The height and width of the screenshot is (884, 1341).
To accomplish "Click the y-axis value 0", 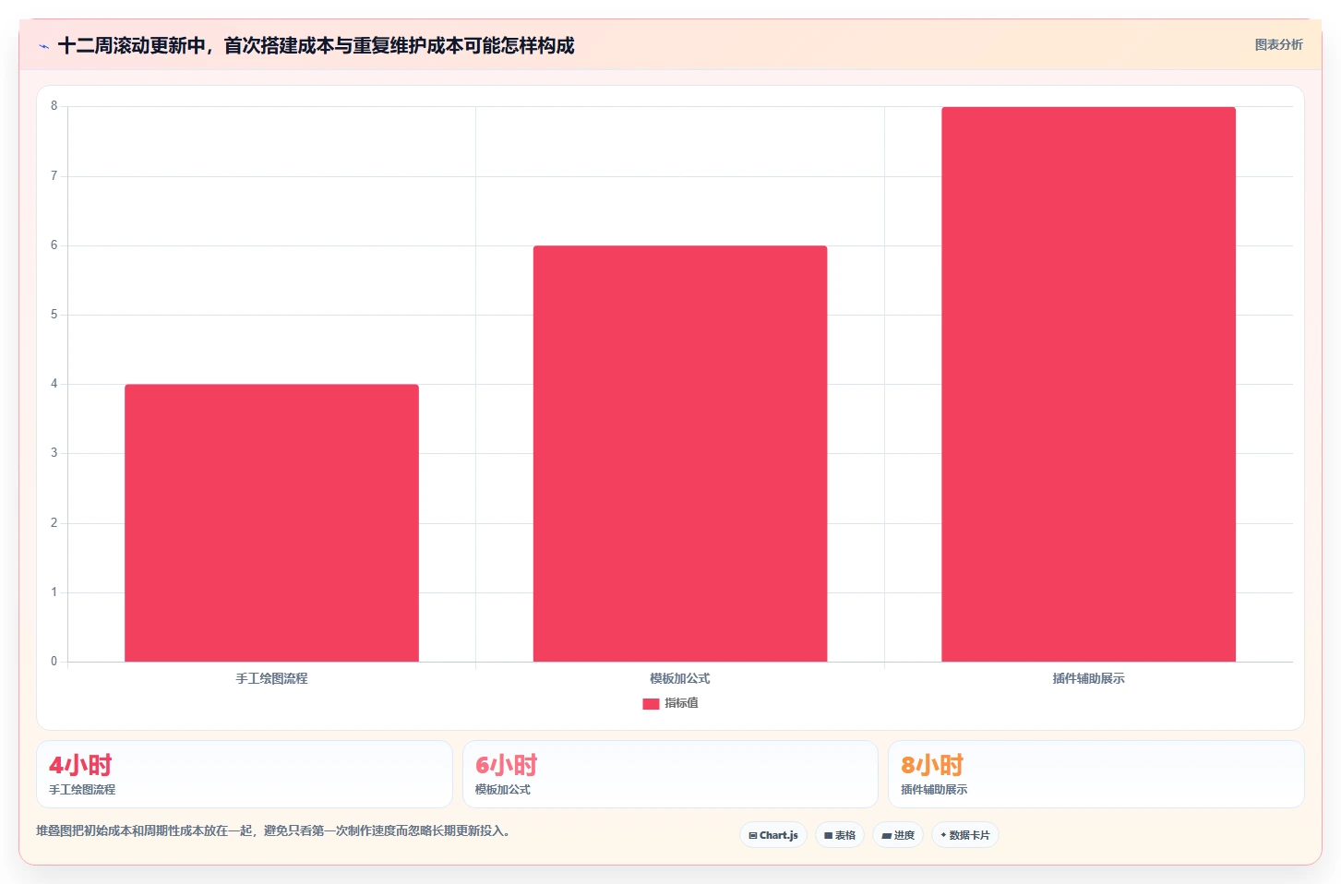I will pyautogui.click(x=54, y=662).
